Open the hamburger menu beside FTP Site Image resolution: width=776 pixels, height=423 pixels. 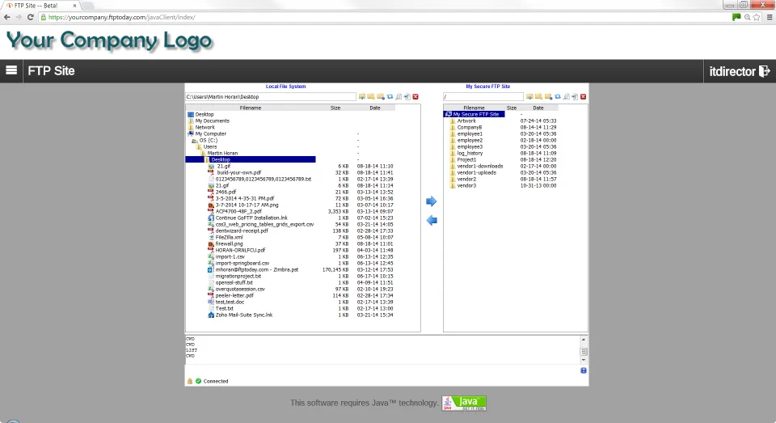tap(11, 70)
